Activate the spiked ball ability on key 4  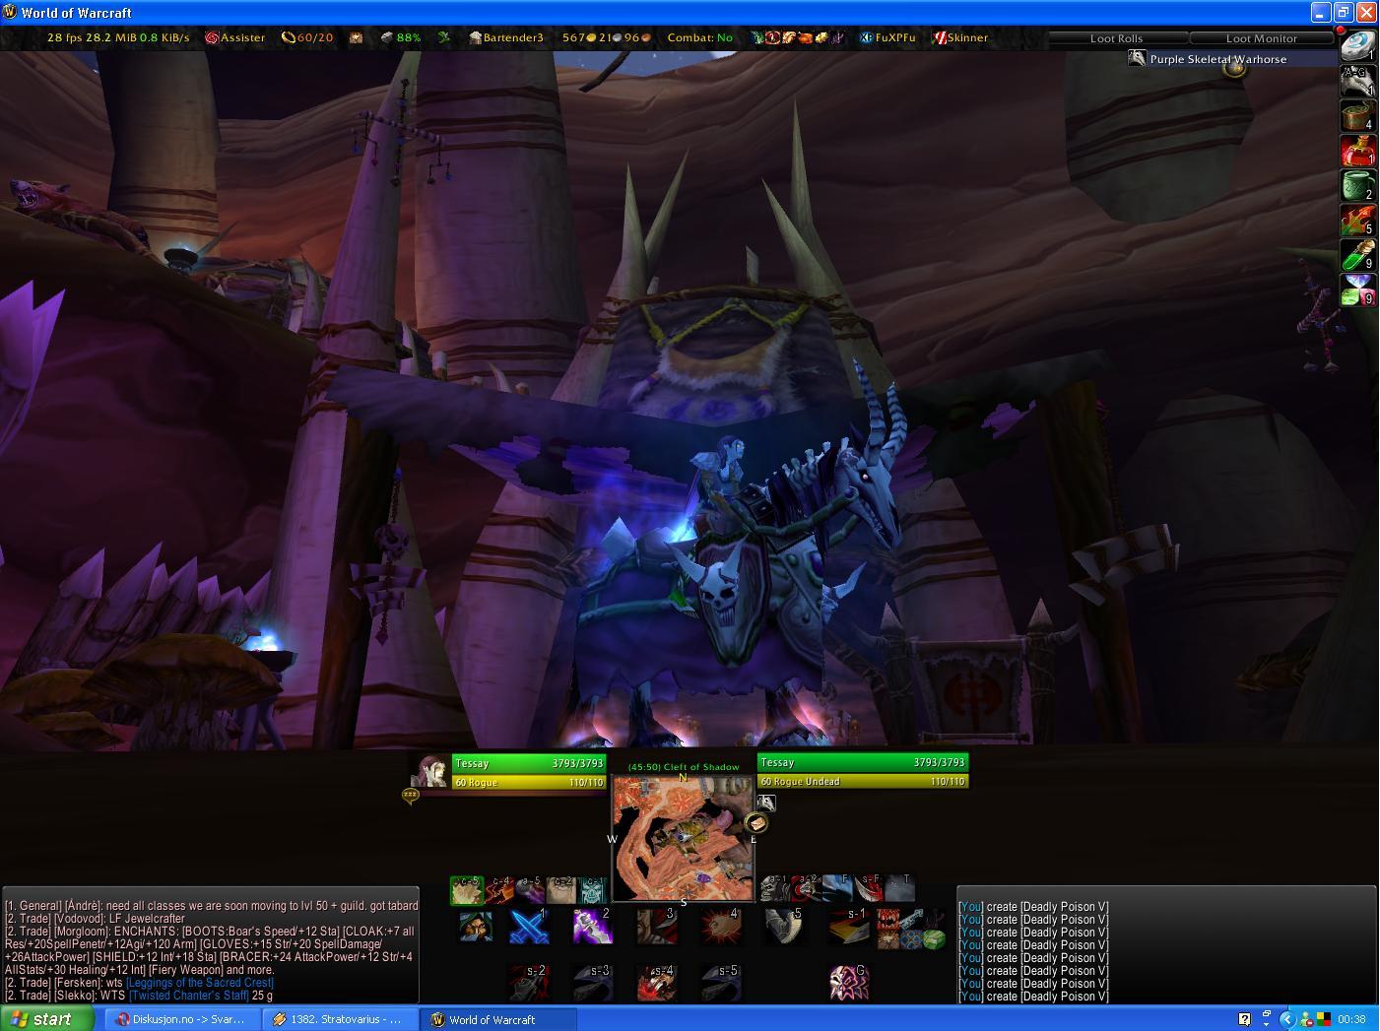click(x=720, y=927)
